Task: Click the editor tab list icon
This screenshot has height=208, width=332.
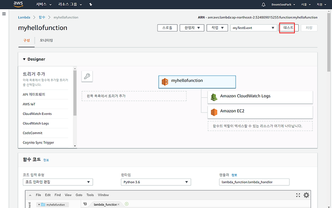Action: [85, 204]
